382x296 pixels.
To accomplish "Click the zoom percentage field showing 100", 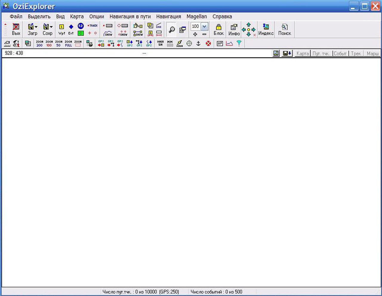I will 196,27.
